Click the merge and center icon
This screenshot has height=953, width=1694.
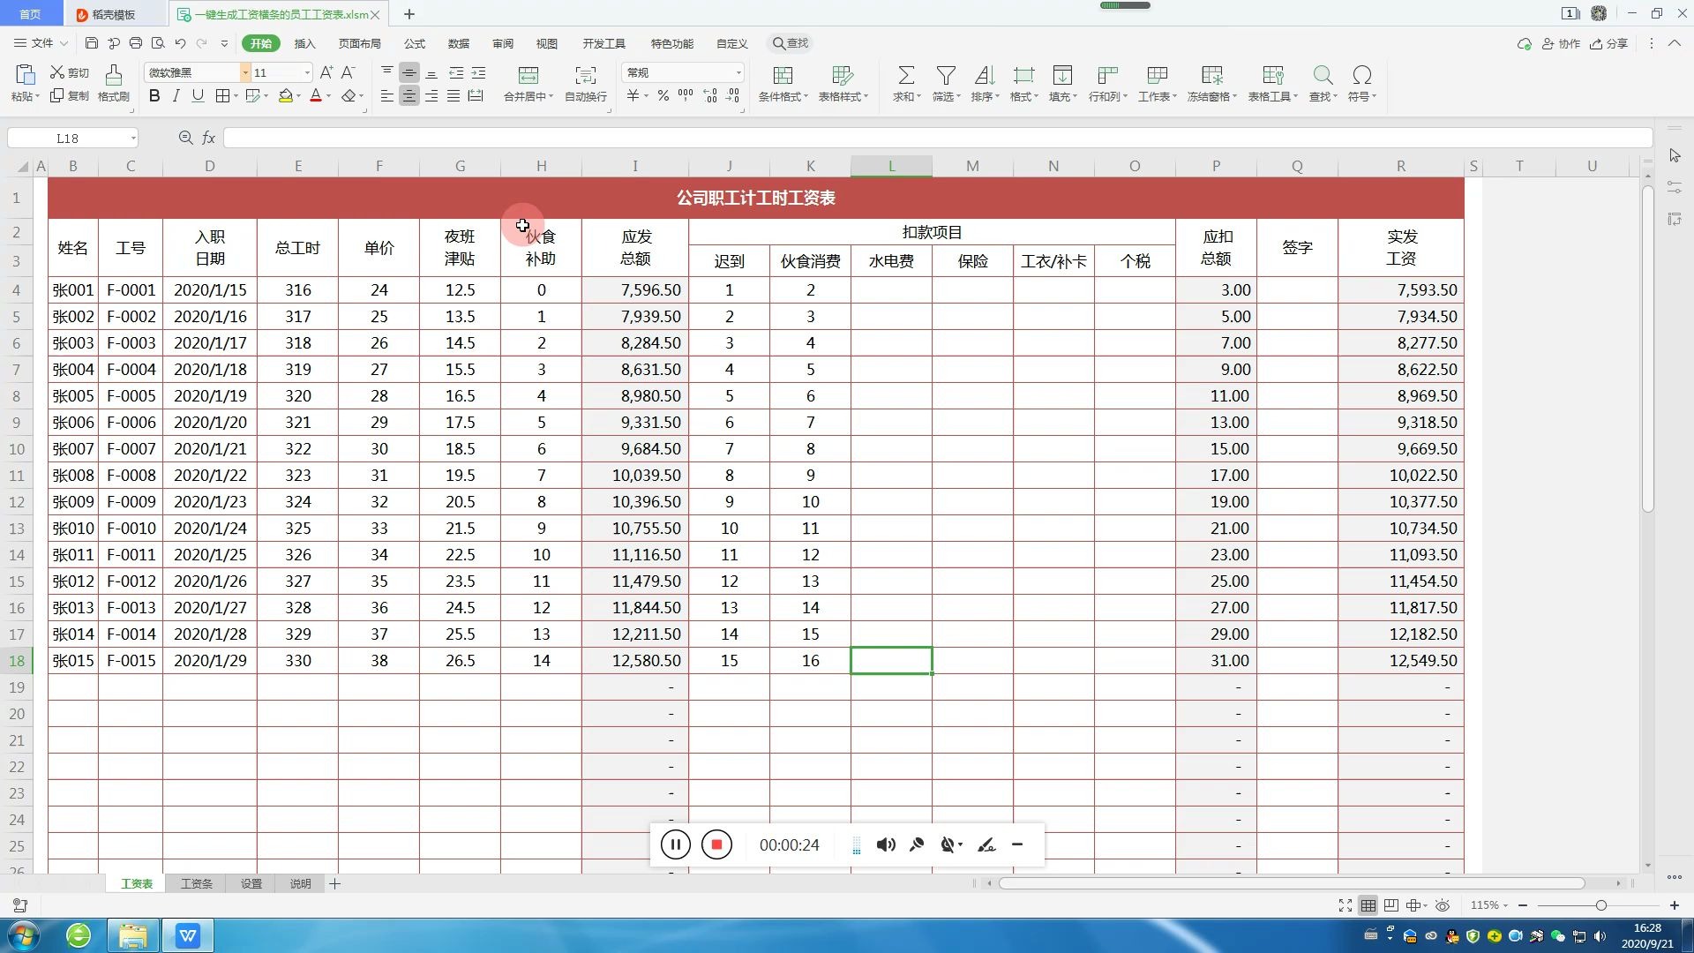(x=528, y=76)
